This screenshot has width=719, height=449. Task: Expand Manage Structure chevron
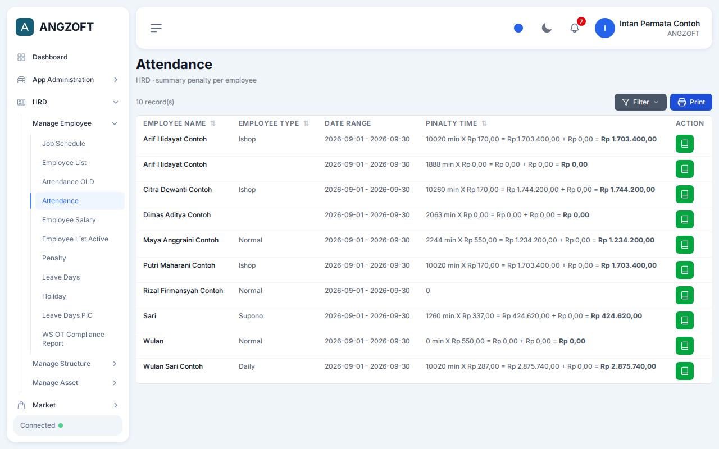tap(115, 364)
